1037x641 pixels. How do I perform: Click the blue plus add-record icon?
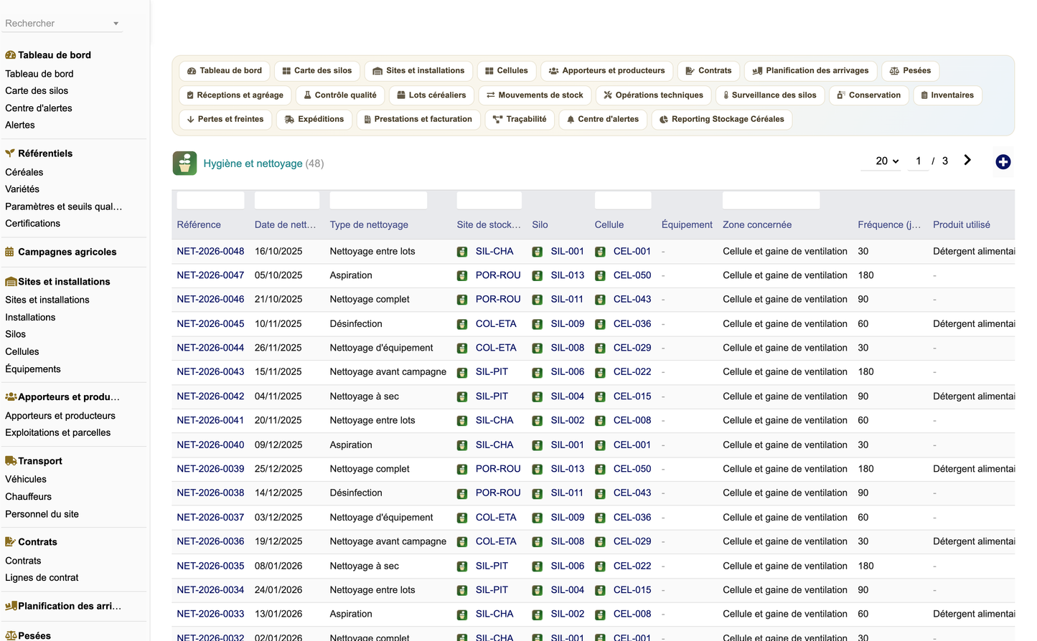click(1003, 162)
